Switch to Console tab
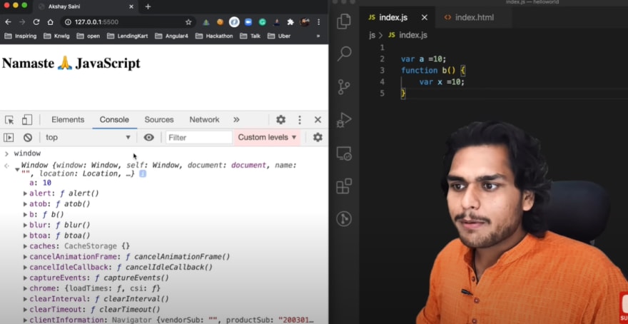628x324 pixels. [114, 120]
